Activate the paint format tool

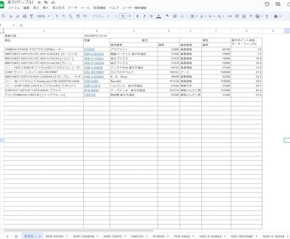(32, 16)
